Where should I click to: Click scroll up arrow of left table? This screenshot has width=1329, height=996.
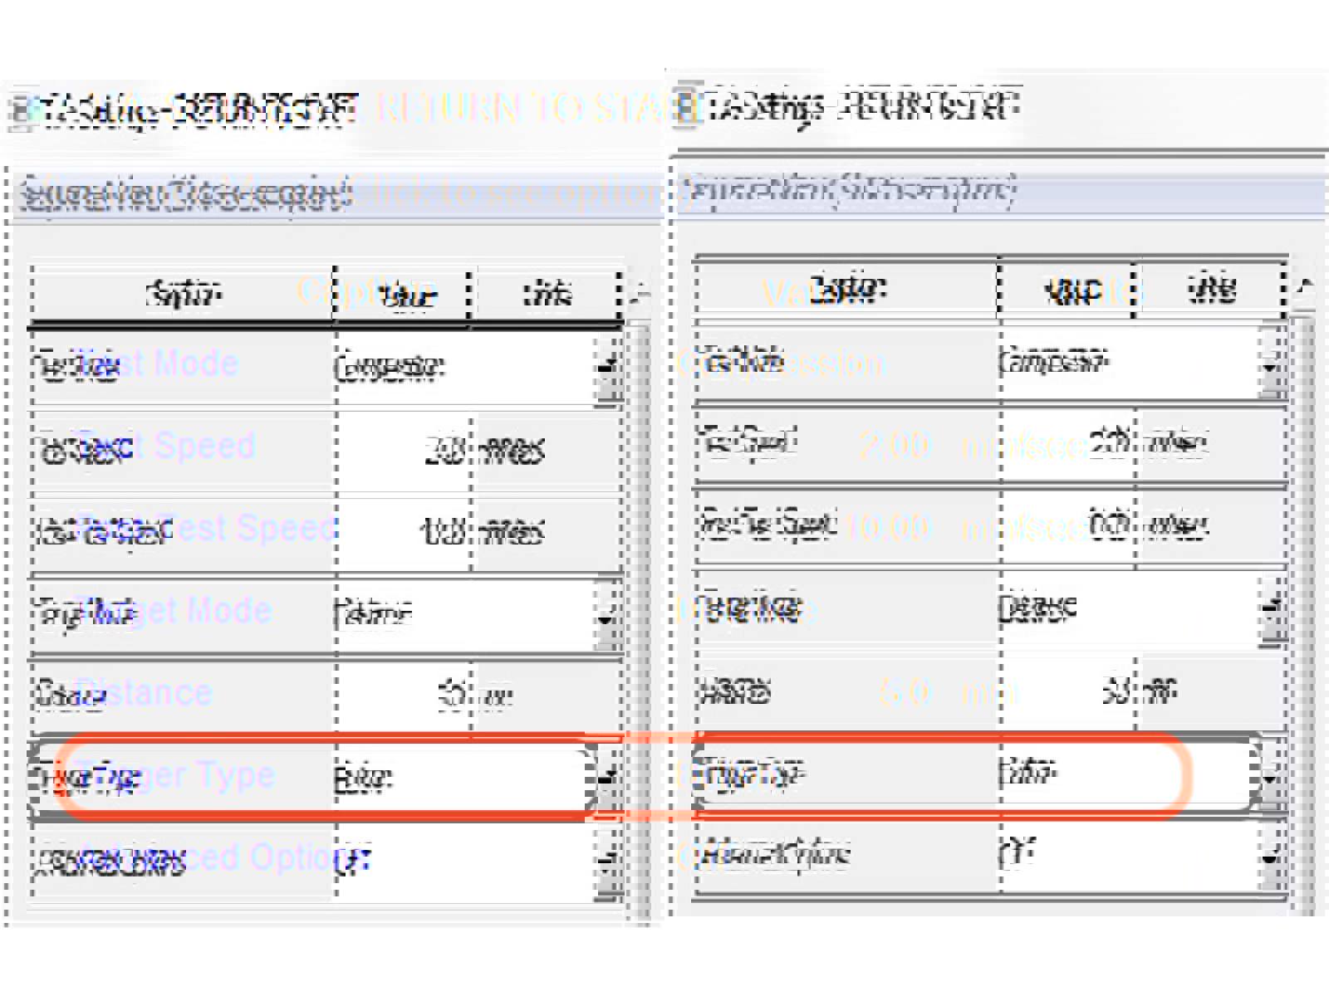[640, 294]
